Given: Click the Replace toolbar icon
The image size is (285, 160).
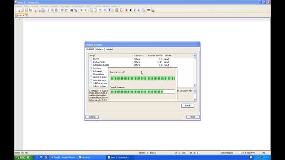Looking at the screenshot, I should tap(76, 10).
